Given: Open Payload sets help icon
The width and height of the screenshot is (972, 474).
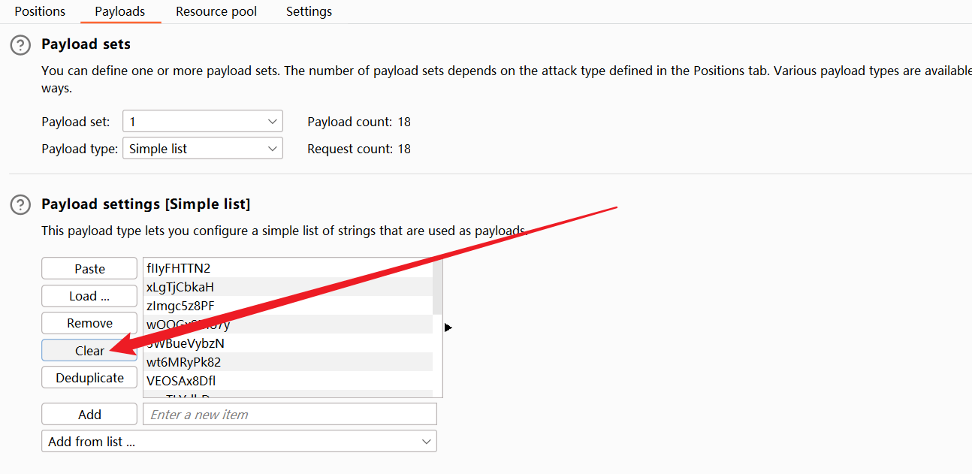Looking at the screenshot, I should click(x=20, y=45).
